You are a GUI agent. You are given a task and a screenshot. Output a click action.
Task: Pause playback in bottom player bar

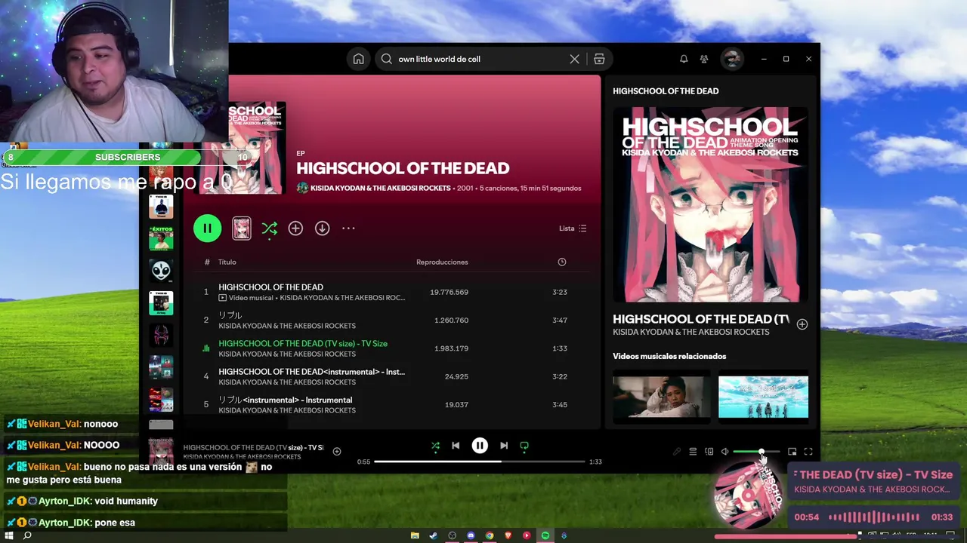(480, 446)
